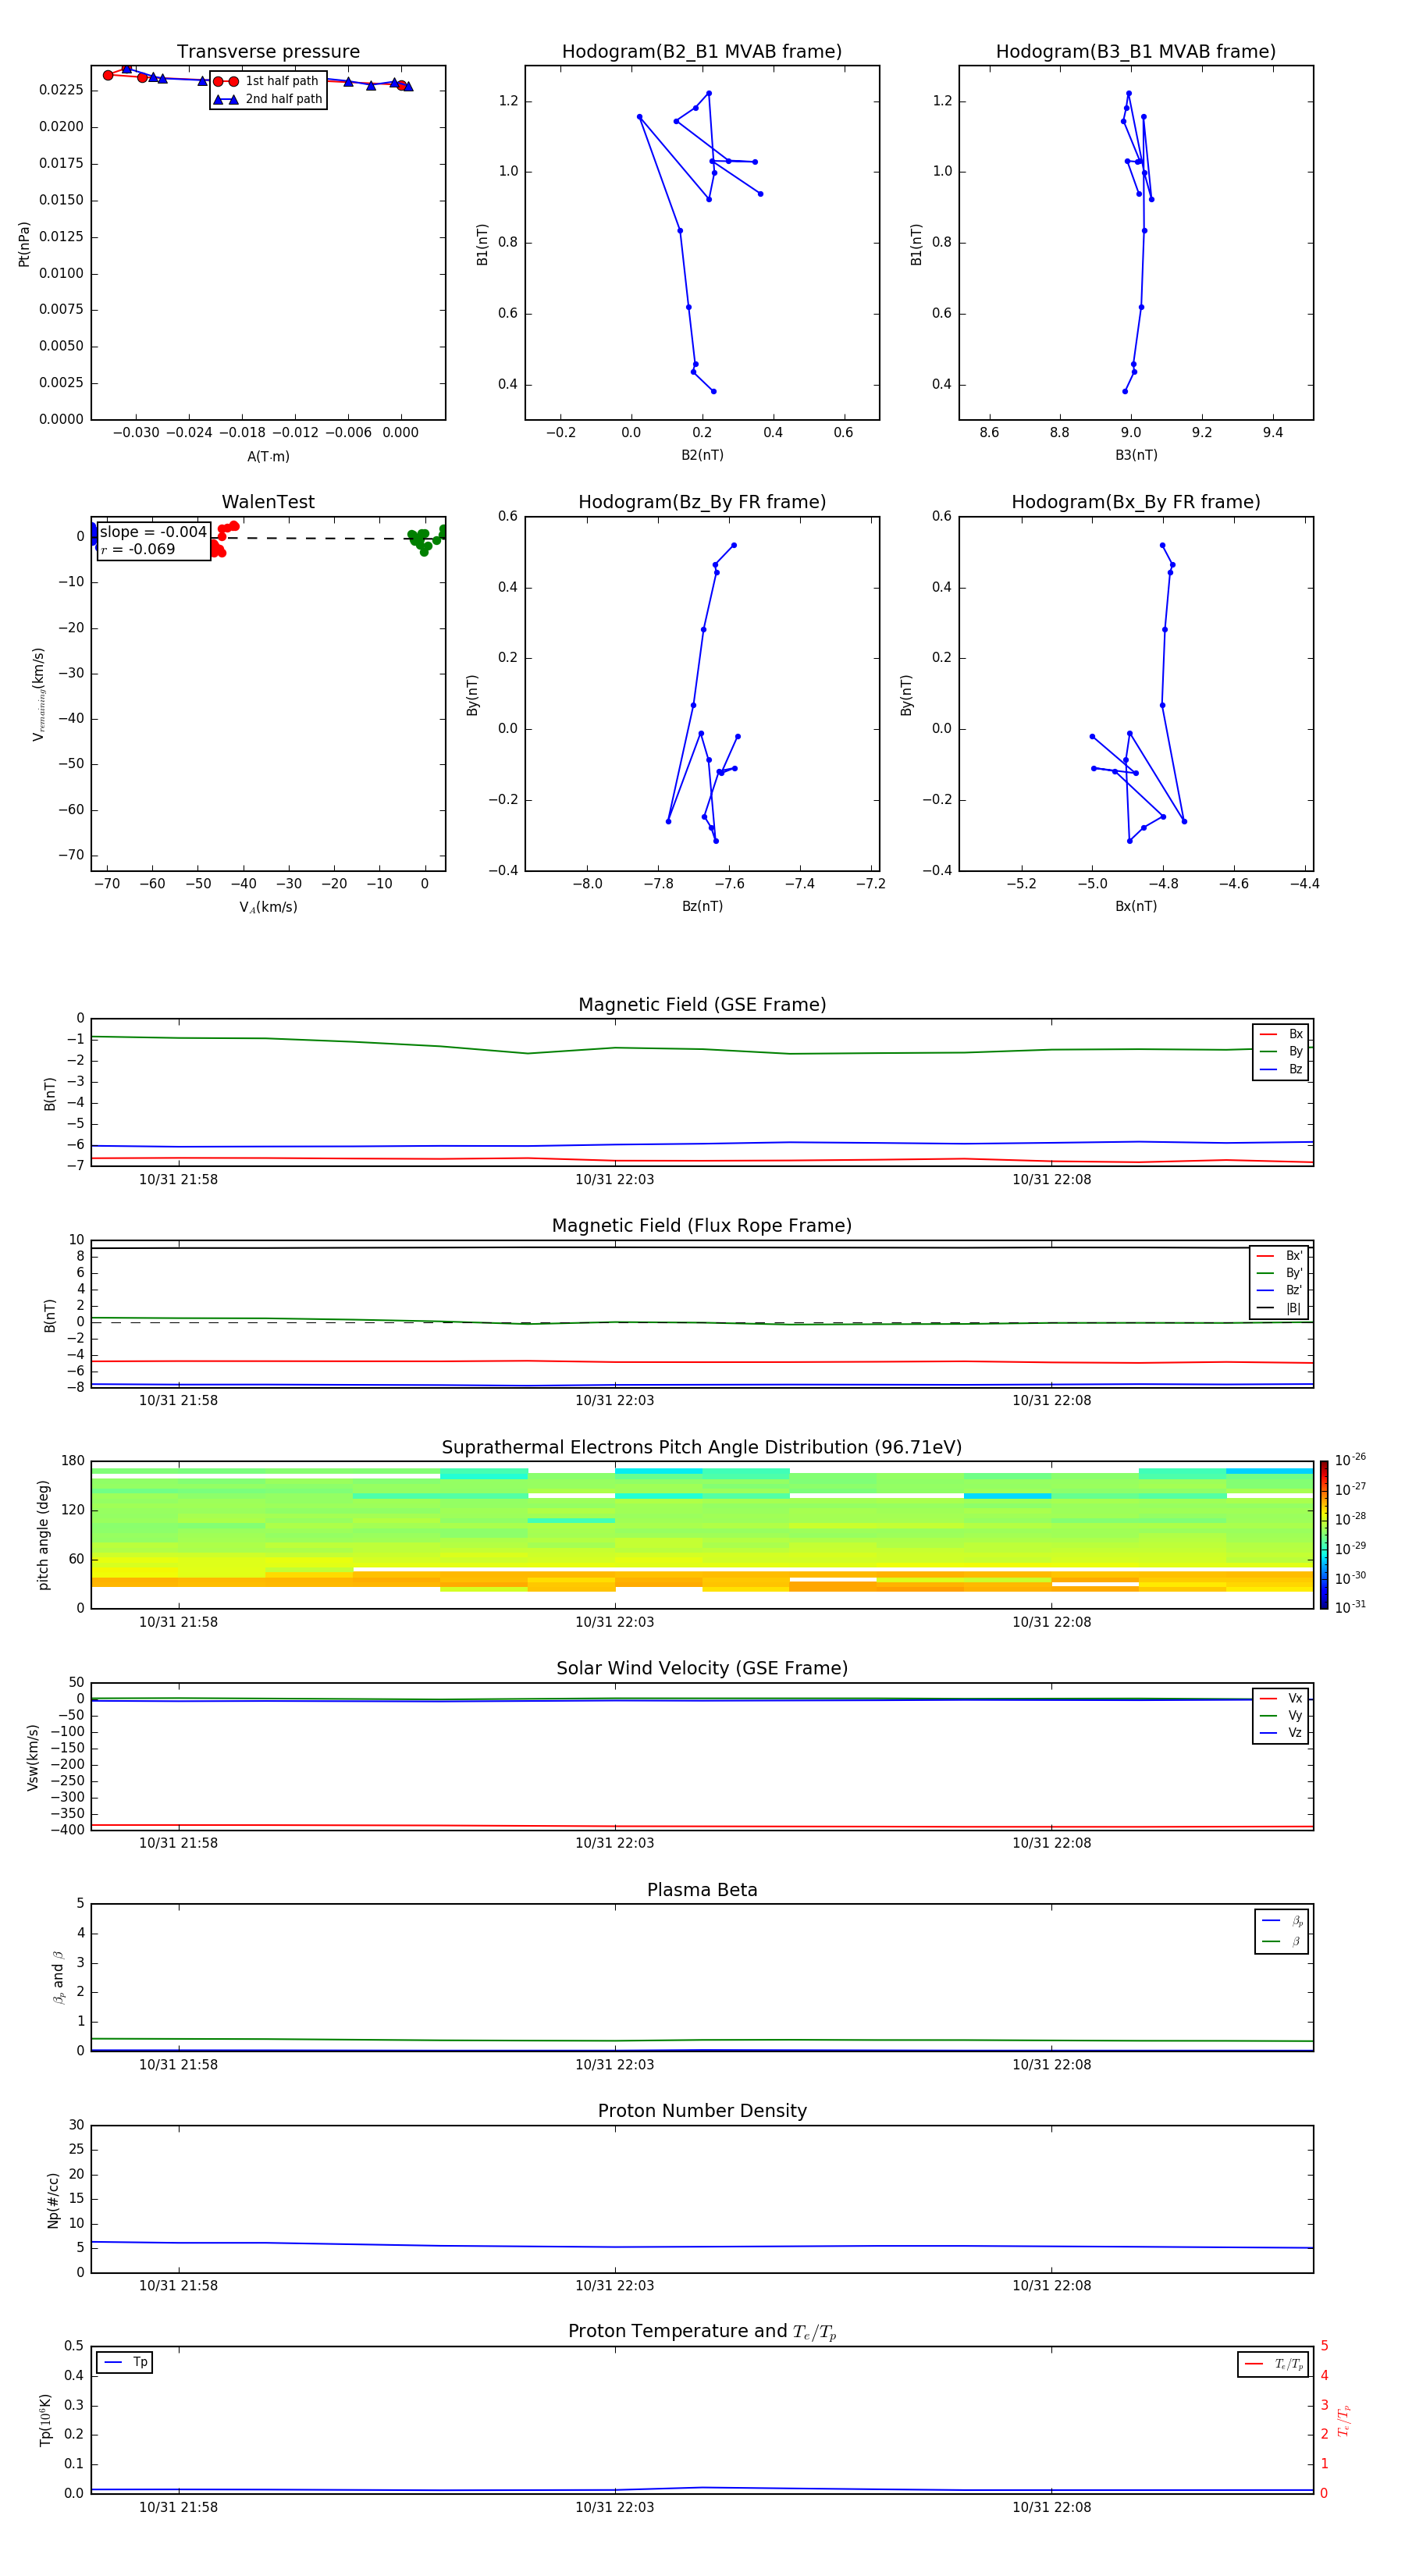Select the "Hodogram(Bz_By FR frame)" title
Viewport: 1405px width, 2576px height.
coord(702,502)
